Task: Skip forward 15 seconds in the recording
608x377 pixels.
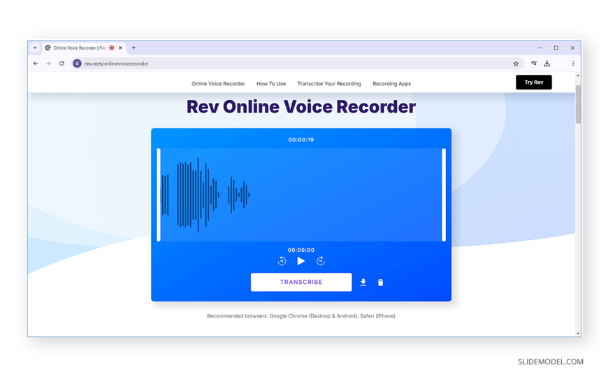Action: tap(320, 262)
